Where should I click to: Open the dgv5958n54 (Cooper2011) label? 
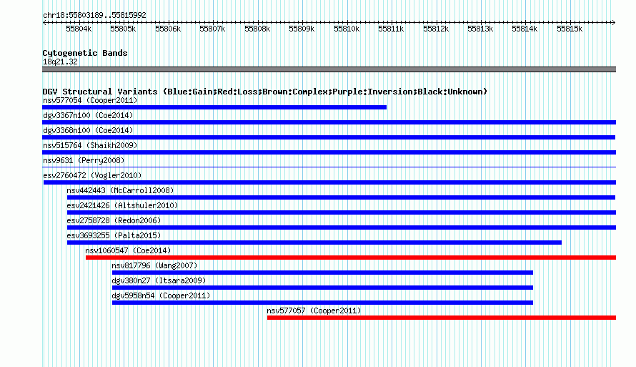point(161,295)
